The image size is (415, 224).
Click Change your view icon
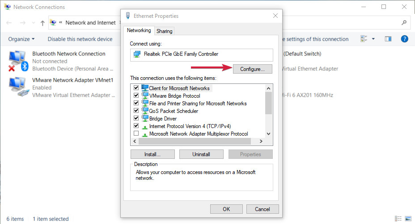pos(364,39)
